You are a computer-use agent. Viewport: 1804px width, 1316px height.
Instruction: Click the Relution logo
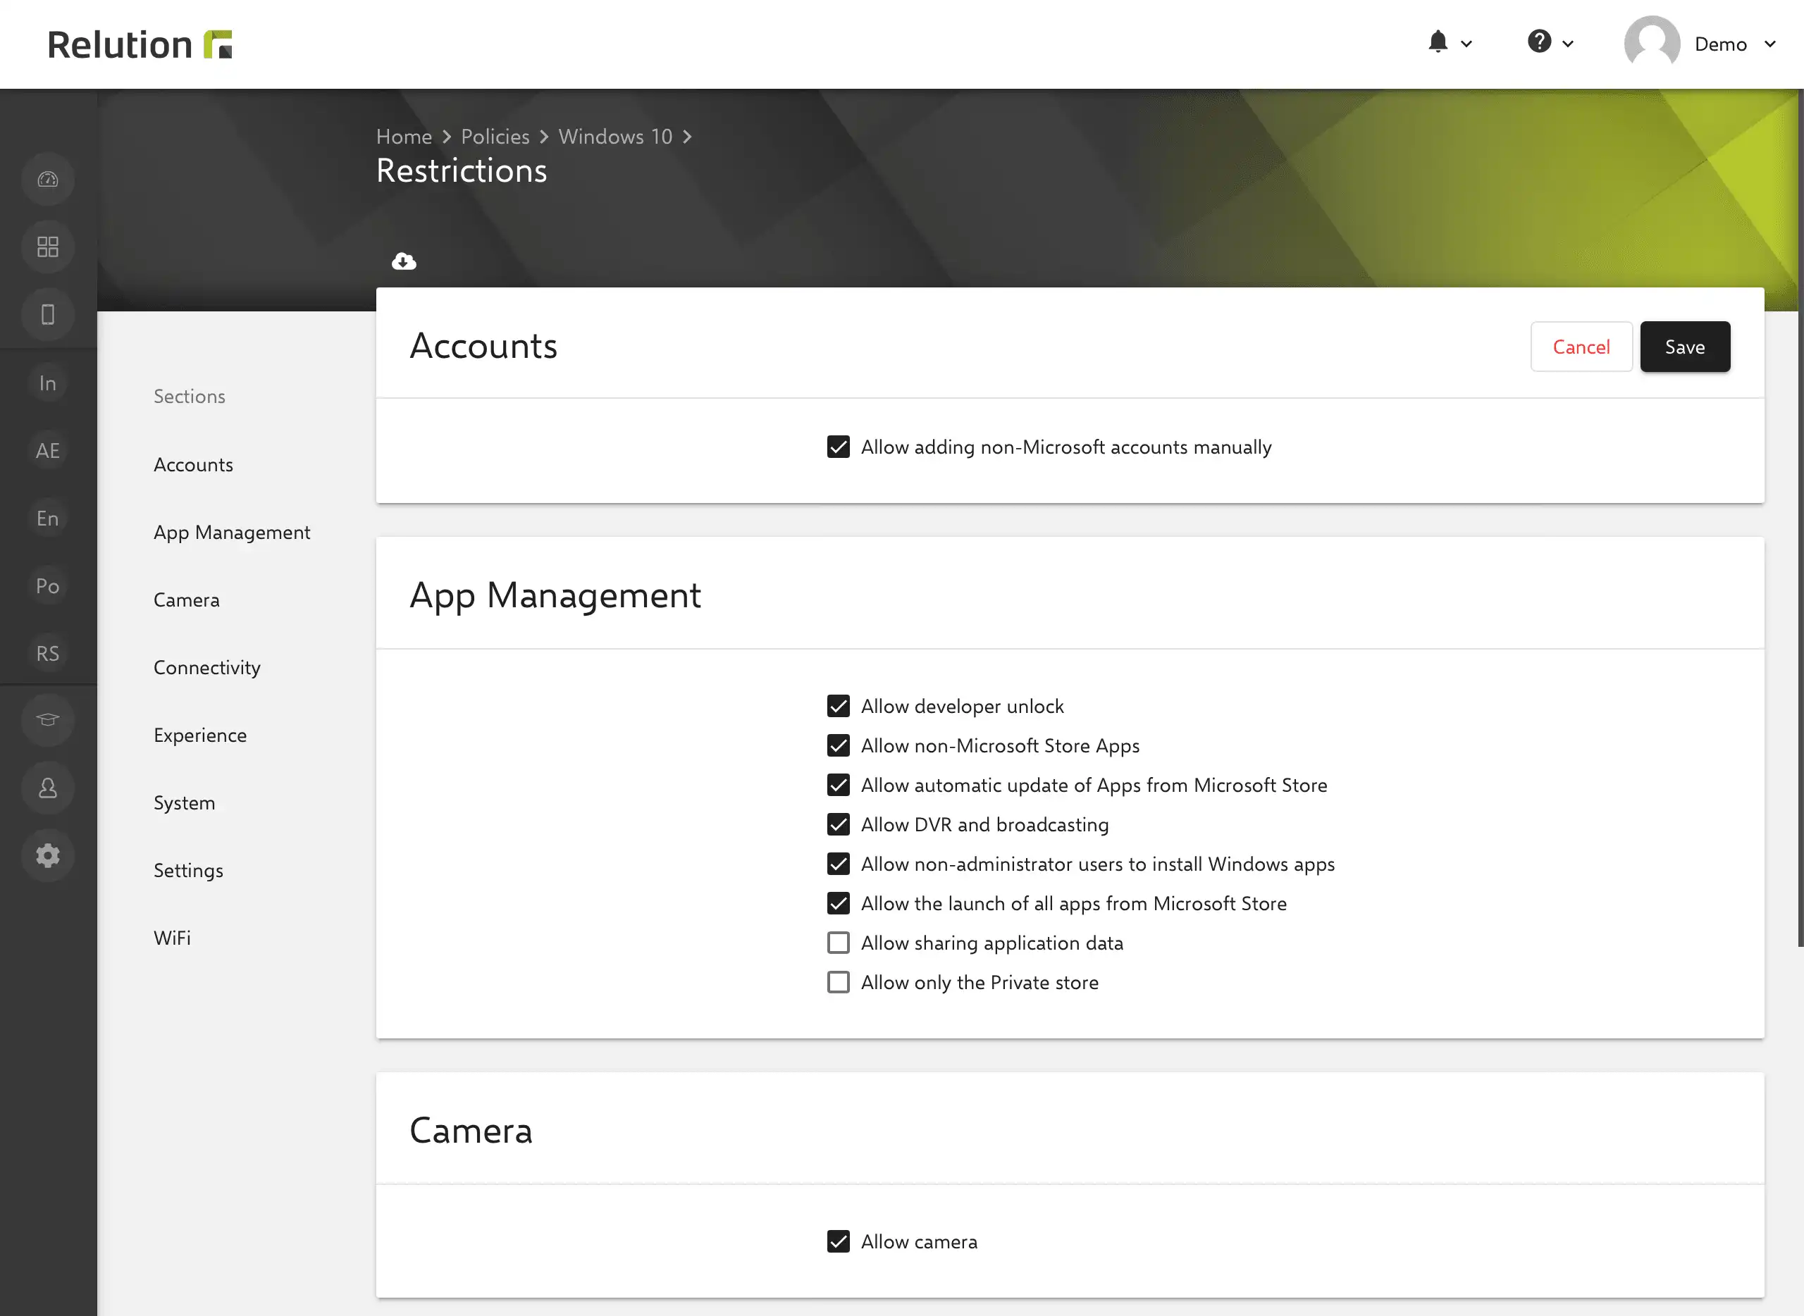pyautogui.click(x=140, y=44)
